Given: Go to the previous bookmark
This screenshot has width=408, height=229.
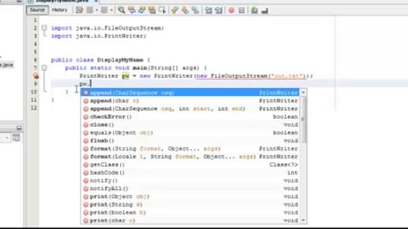Looking at the screenshot, I should [175, 10].
